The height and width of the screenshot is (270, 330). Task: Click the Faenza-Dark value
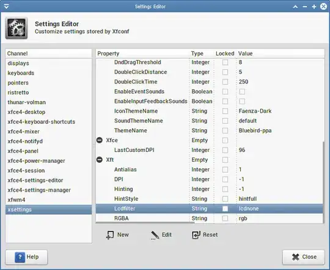click(255, 111)
